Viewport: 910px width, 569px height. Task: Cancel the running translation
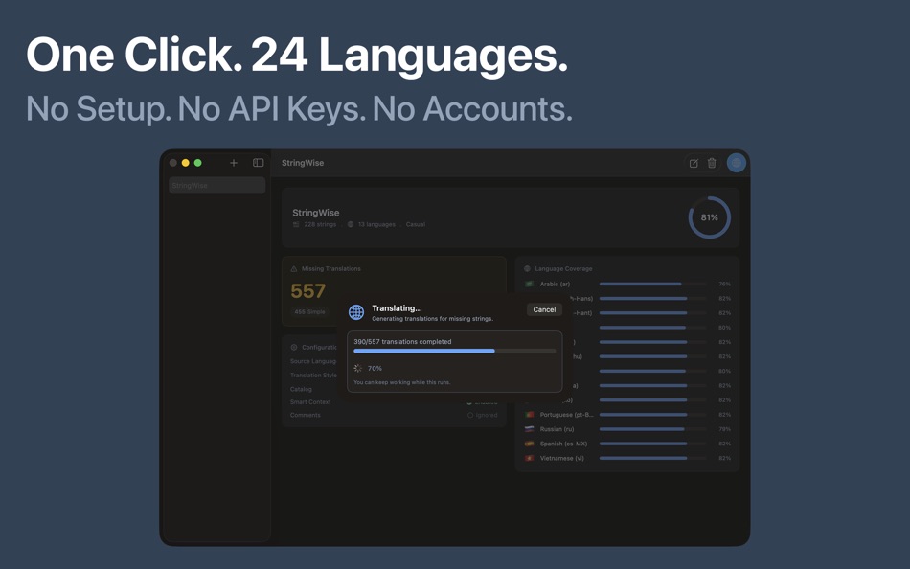[x=544, y=309]
